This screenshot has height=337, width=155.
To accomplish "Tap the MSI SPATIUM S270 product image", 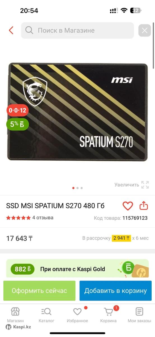I will click(77, 112).
